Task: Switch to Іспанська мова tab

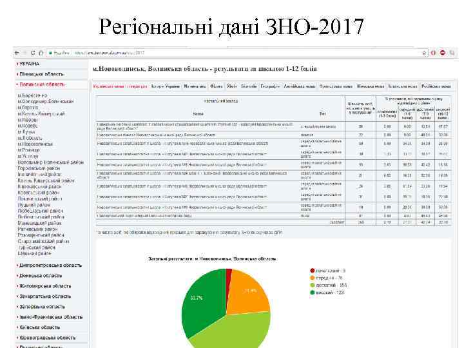Action: click(402, 86)
